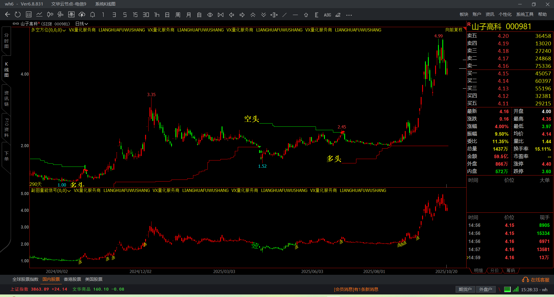Open the 系统工具 menu
This screenshot has height=297, width=554.
pos(525,14)
